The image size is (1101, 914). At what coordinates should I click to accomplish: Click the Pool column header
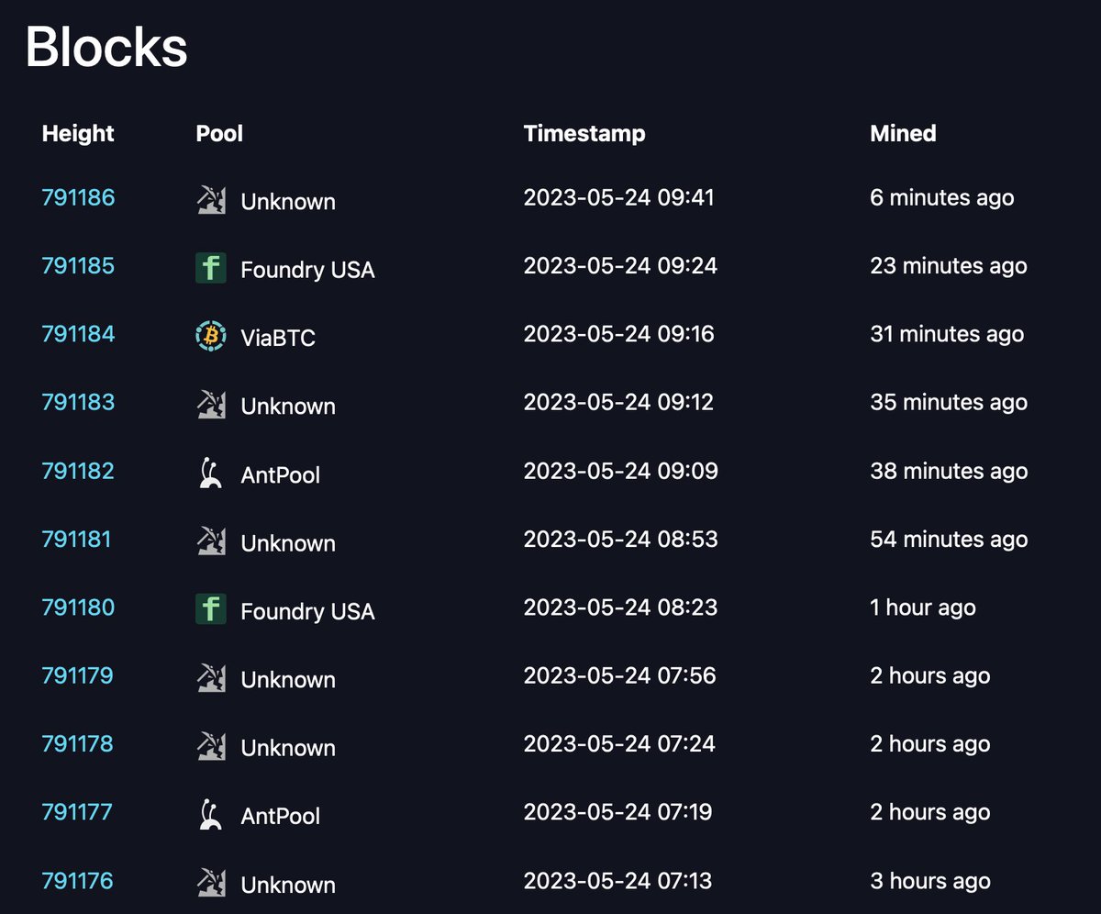coord(219,134)
